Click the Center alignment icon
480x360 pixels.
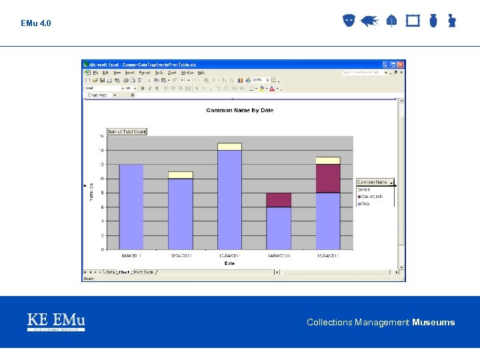[173, 88]
